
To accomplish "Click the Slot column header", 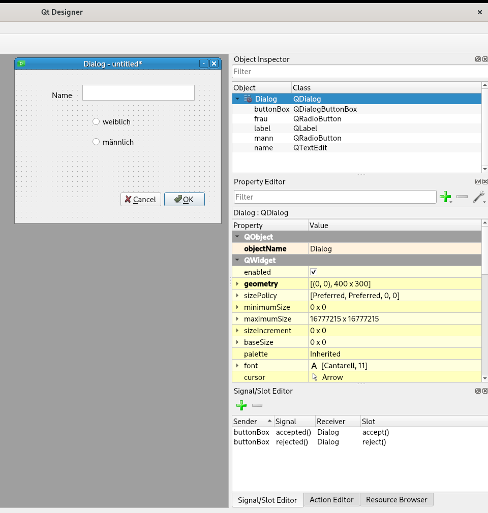I will 424,422.
